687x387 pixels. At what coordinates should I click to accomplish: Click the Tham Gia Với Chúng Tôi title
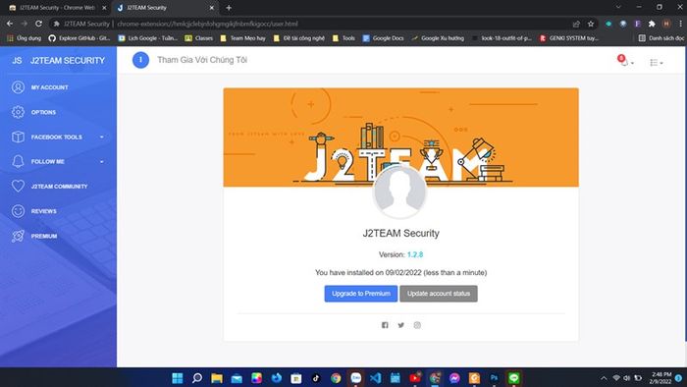click(x=202, y=60)
